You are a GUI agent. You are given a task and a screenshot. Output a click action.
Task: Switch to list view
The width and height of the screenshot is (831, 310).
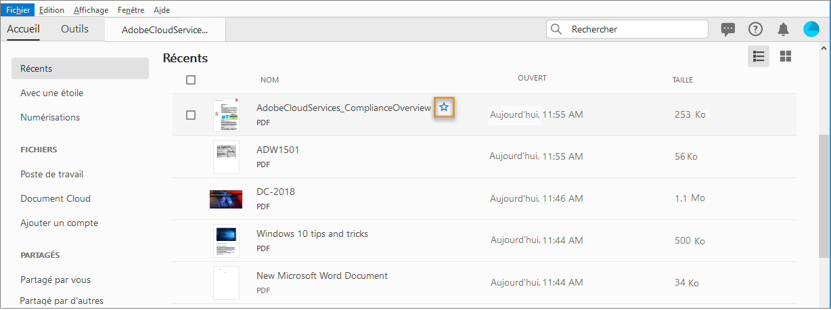[759, 56]
